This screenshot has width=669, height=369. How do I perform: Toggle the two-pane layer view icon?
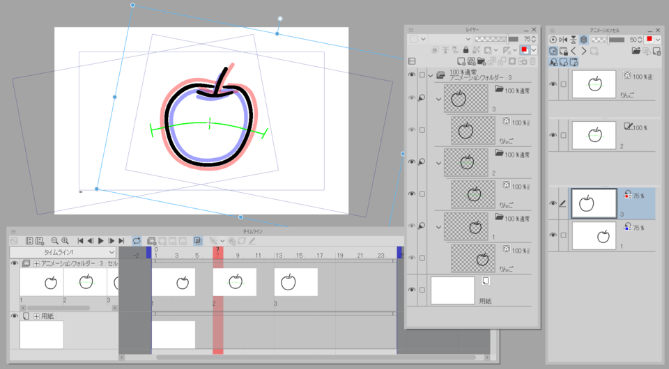coord(412,61)
